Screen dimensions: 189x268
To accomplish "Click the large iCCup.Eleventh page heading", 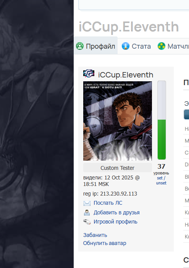I will (129, 27).
